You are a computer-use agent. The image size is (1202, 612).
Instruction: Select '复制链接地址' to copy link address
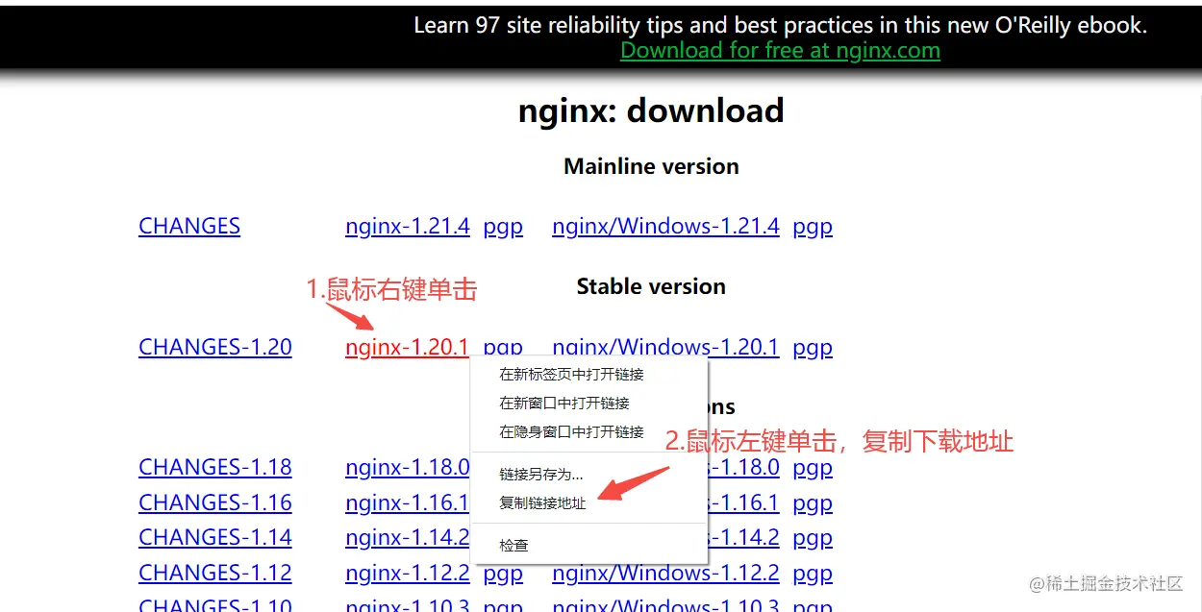589,503
